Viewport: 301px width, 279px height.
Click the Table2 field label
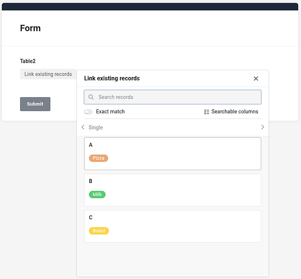pos(28,61)
